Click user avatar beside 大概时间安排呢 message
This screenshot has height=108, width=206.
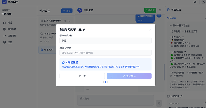click(x=159, y=16)
